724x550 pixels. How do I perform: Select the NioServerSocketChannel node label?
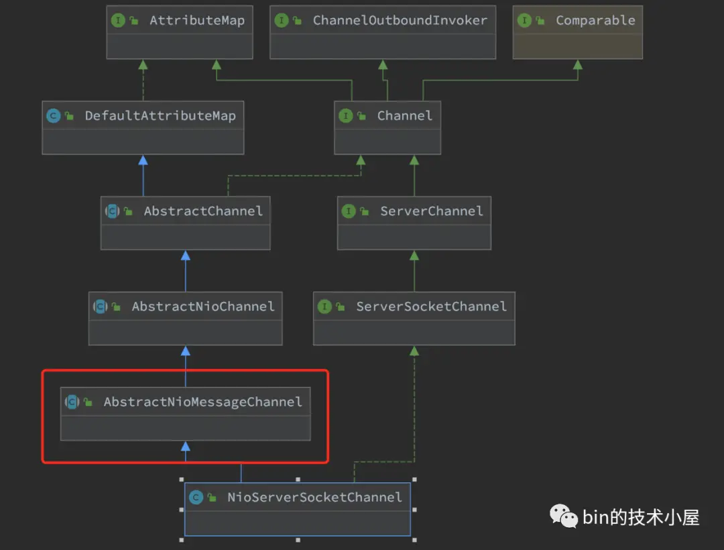pyautogui.click(x=314, y=498)
